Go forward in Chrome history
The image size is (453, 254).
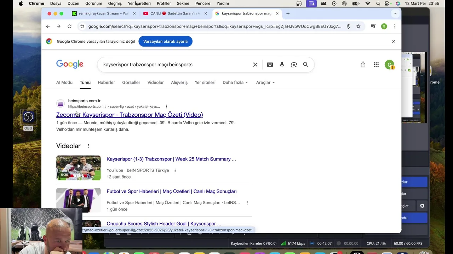pyautogui.click(x=58, y=26)
